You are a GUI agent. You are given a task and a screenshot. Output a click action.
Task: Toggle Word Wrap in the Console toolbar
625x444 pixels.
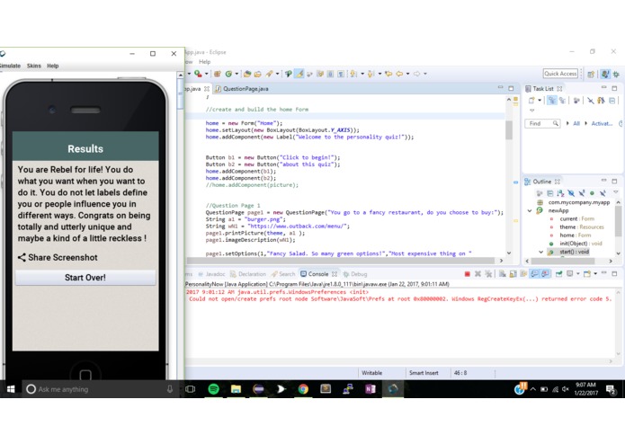[x=523, y=274]
